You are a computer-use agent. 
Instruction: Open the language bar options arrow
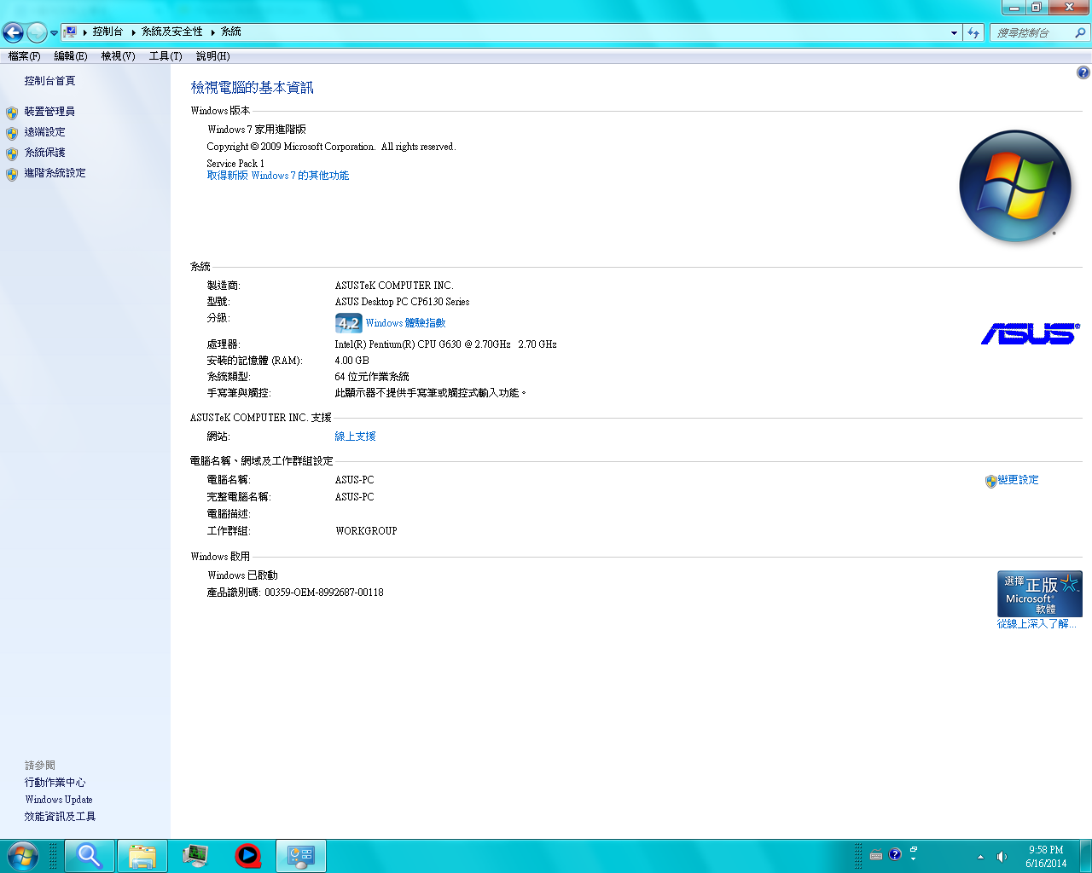914,859
